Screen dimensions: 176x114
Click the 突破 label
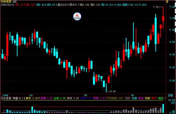[x=147, y=98]
